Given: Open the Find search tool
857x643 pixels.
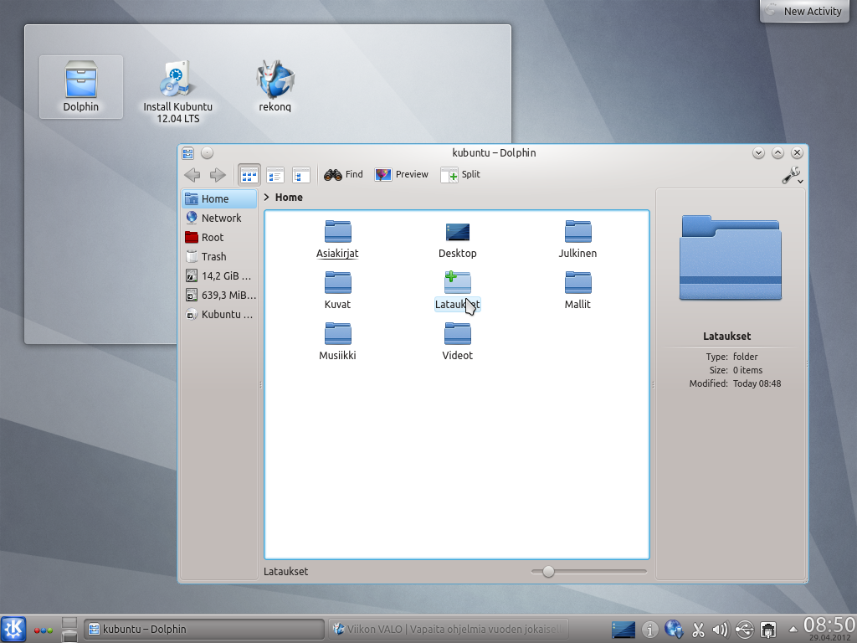Looking at the screenshot, I should pos(343,174).
